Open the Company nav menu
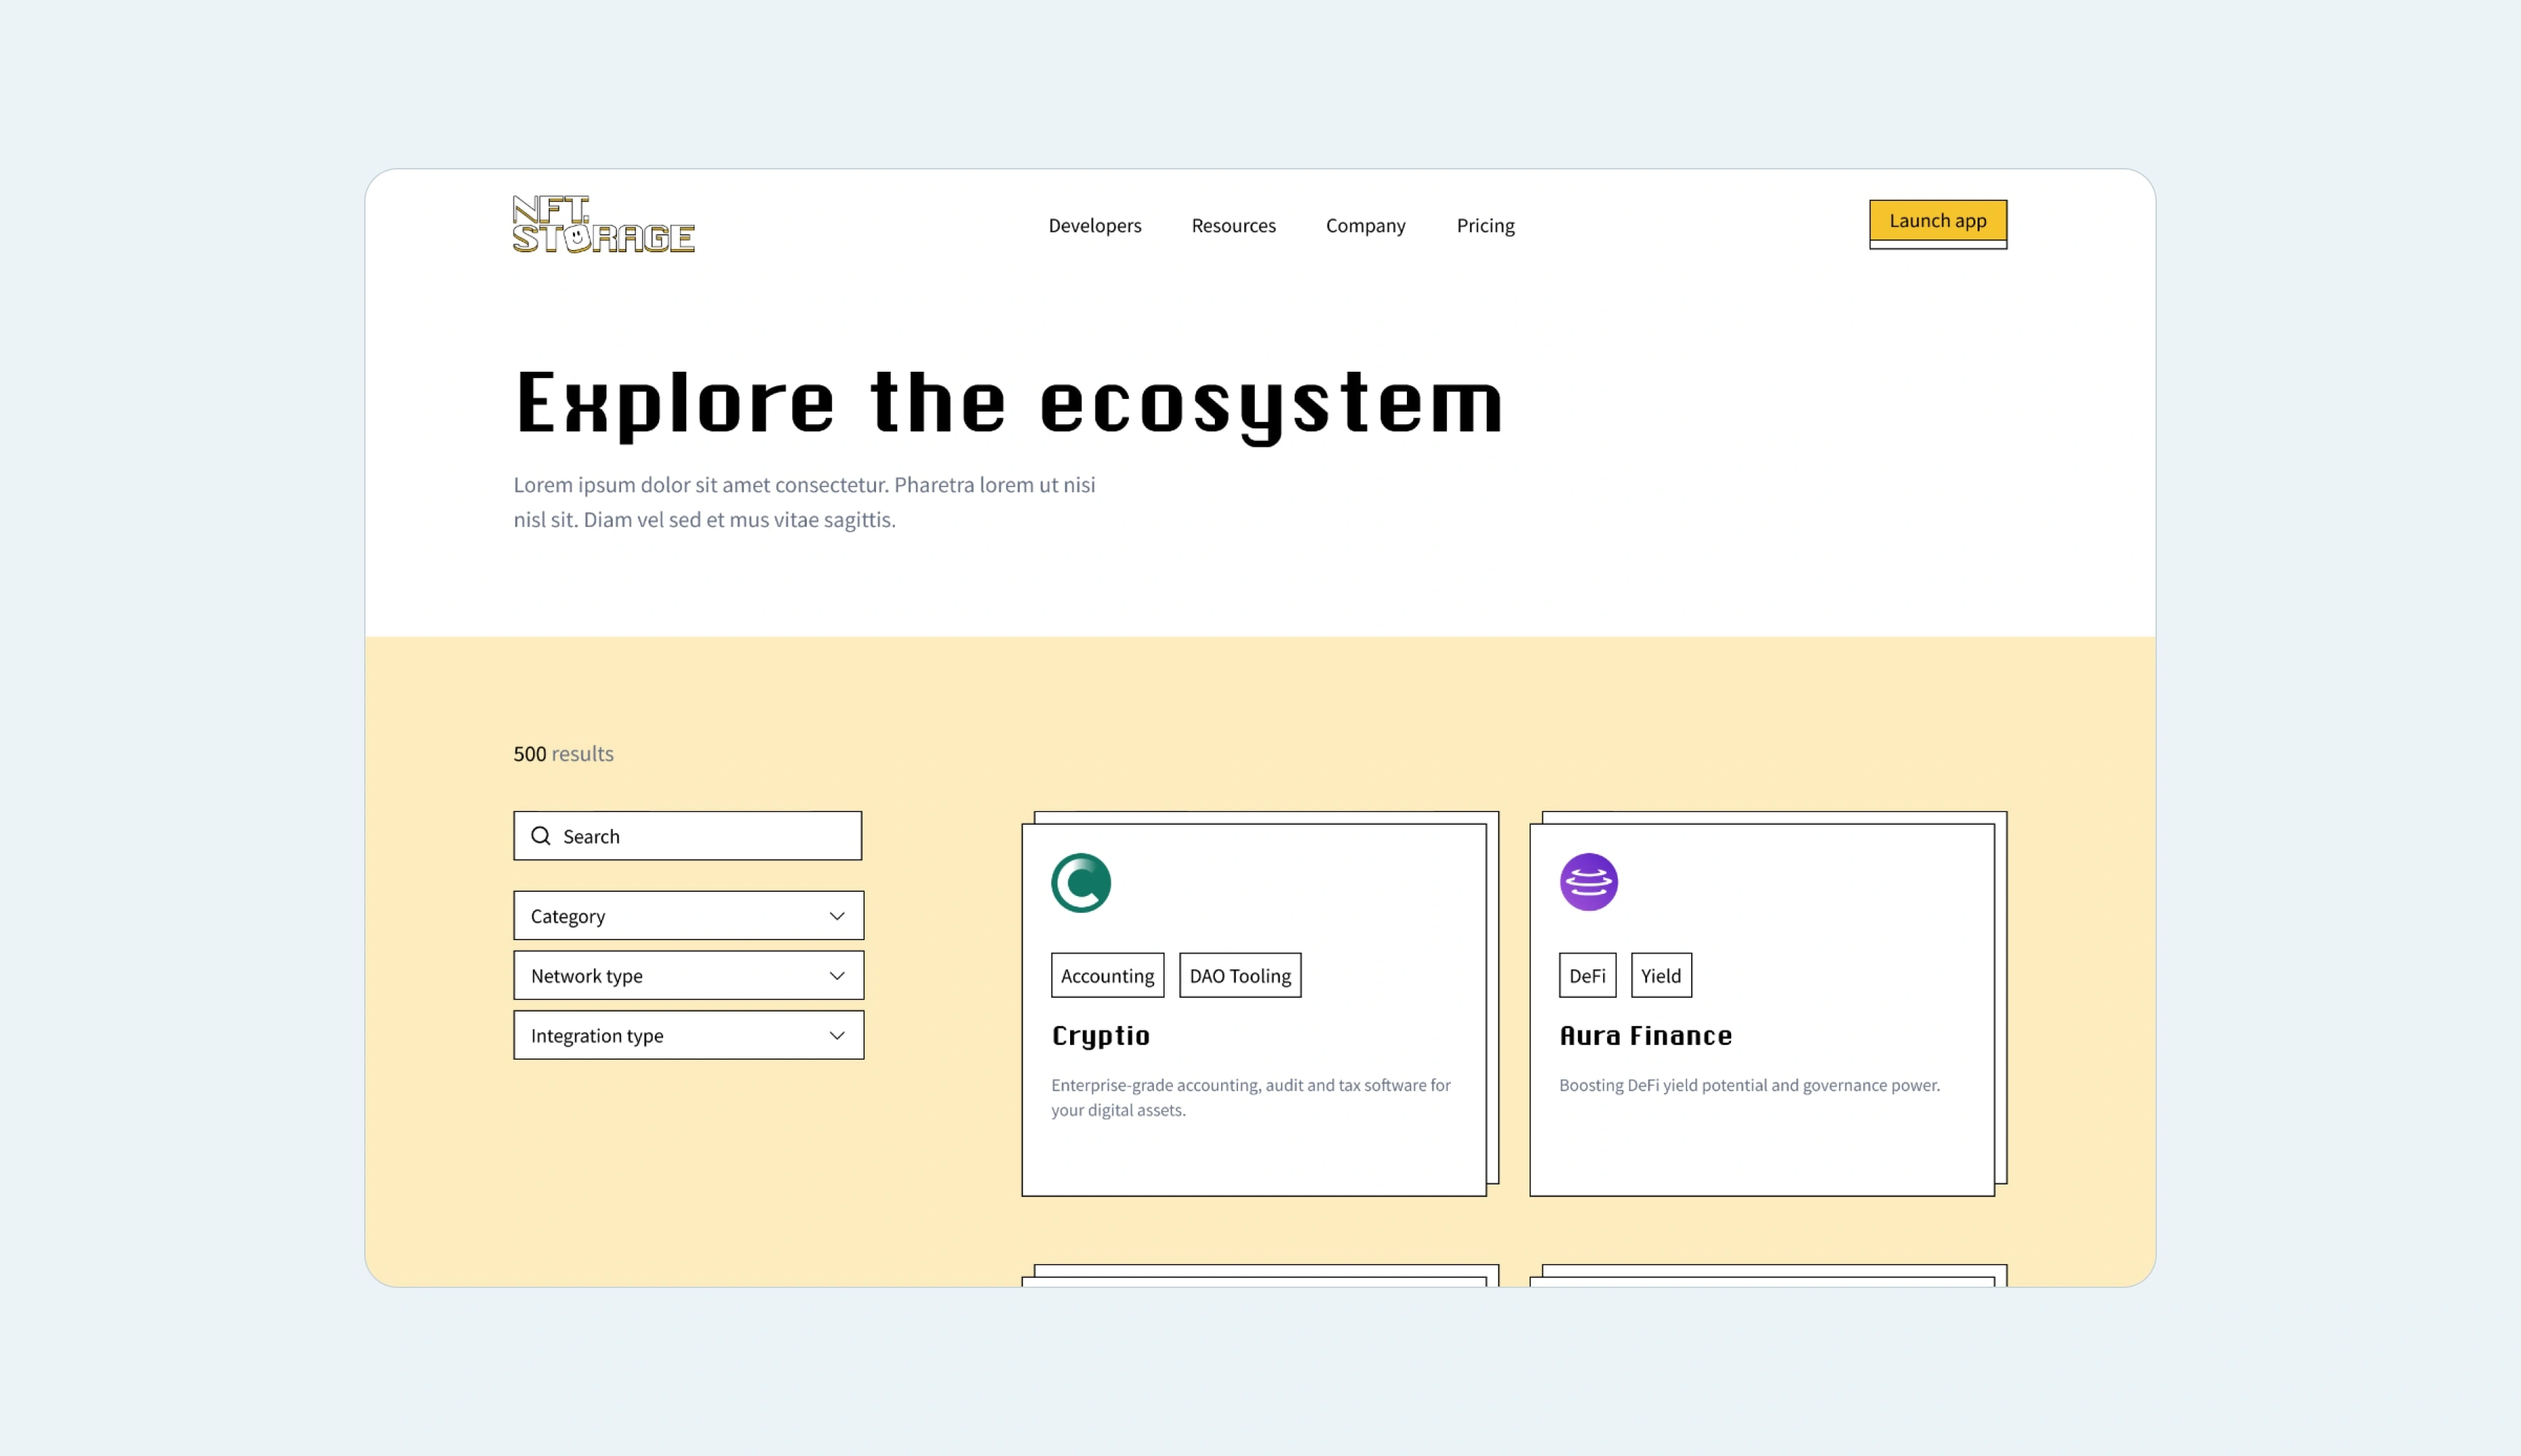Viewport: 2521px width, 1456px height. coord(1366,225)
